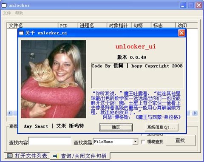
Task: Sort by 文件名 column header
Action: (33, 26)
